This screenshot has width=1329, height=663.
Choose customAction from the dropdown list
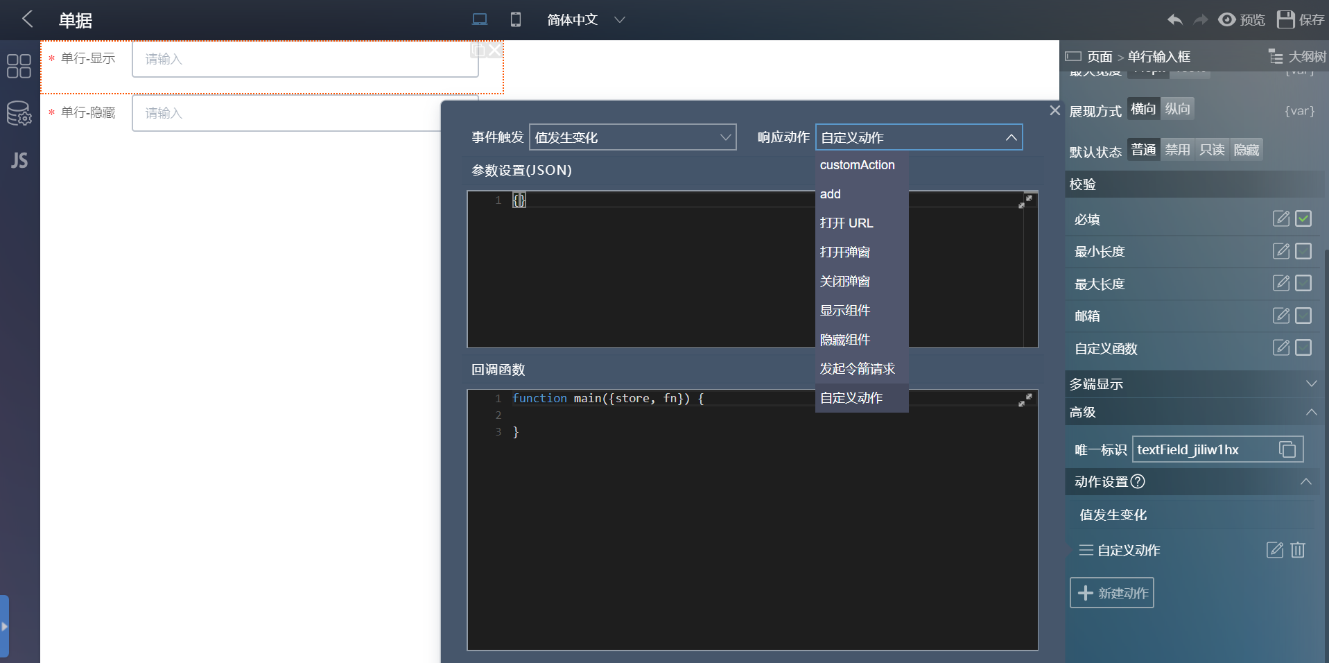point(862,165)
